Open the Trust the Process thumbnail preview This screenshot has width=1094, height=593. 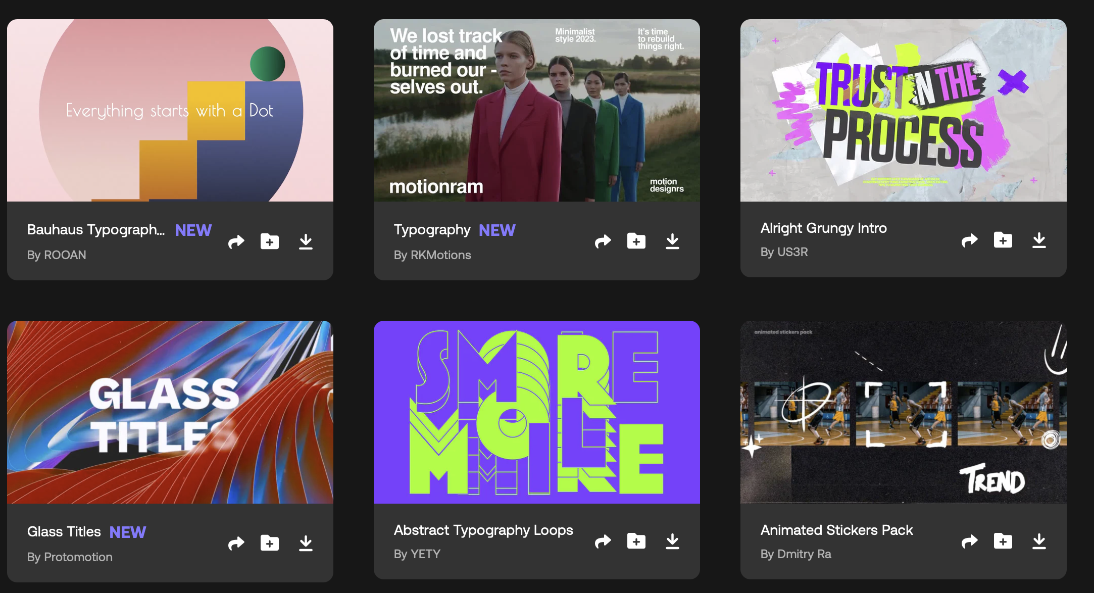coord(903,110)
